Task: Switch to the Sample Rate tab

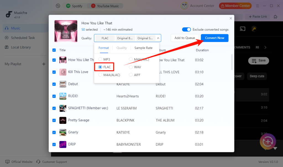Action: coord(143,48)
